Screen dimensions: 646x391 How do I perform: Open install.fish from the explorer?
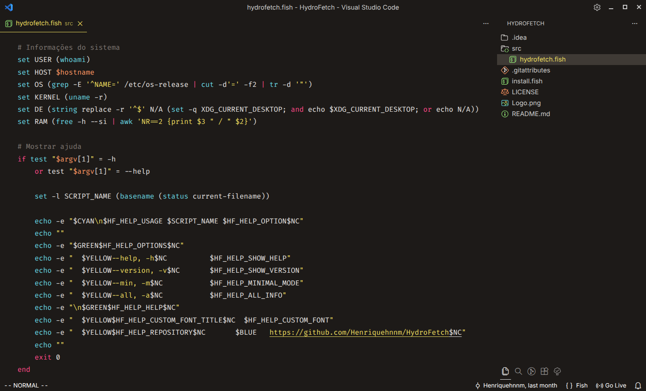click(x=571, y=81)
